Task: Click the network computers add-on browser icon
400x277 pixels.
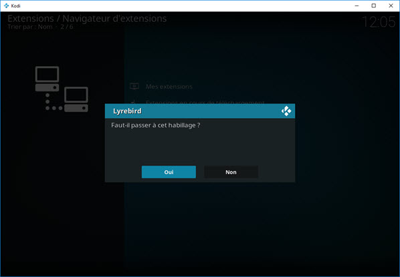Action: coord(62,89)
